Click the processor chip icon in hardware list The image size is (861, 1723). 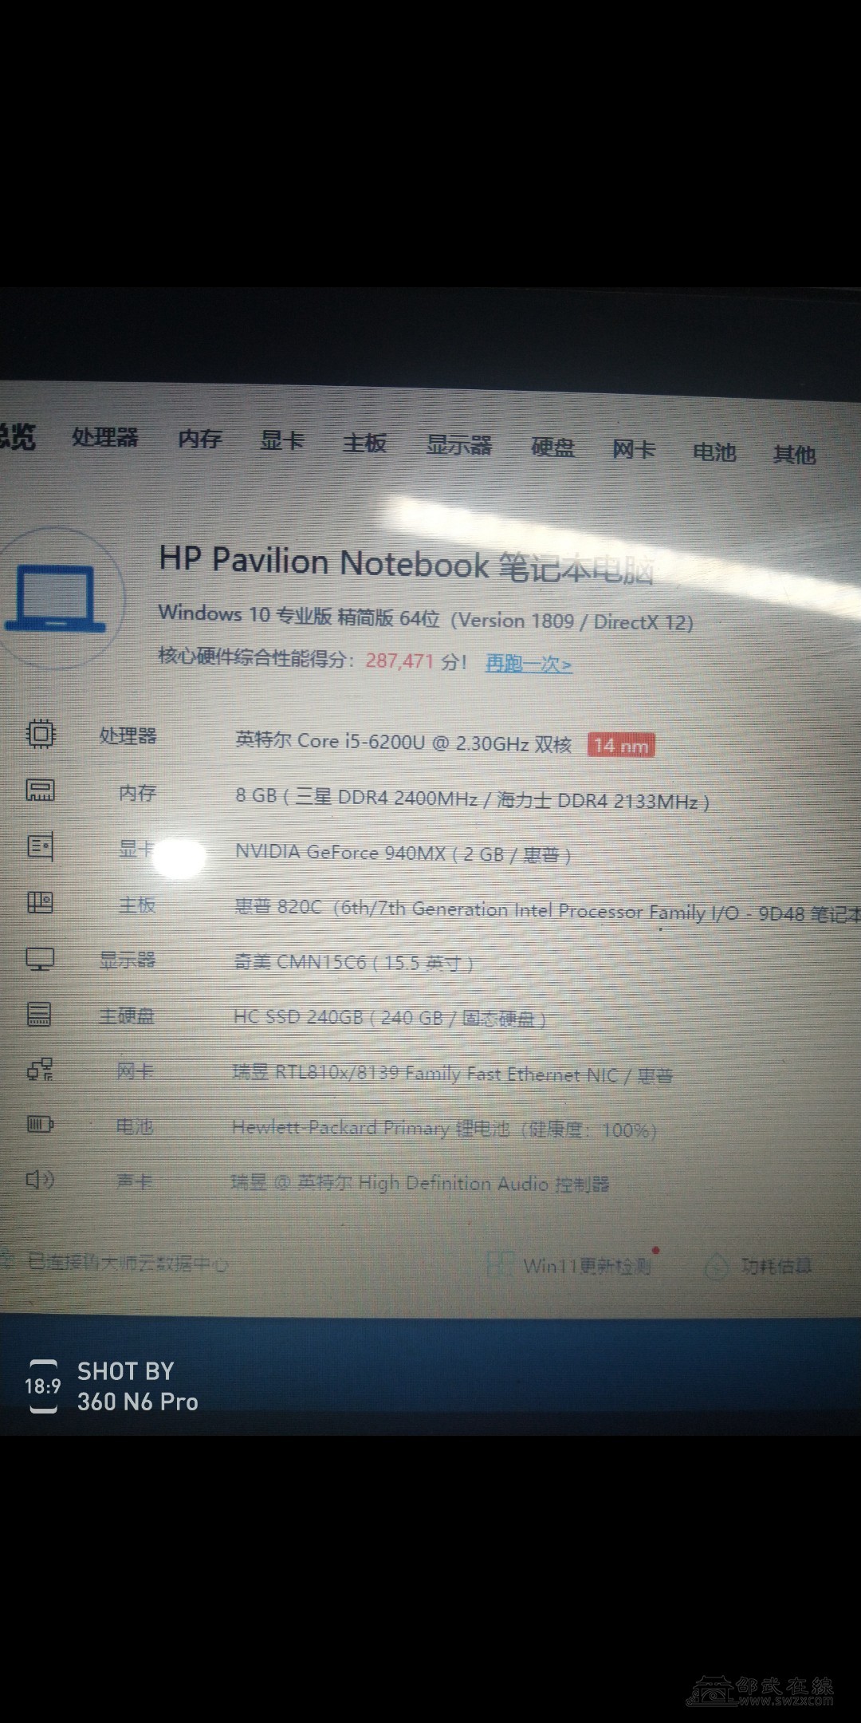pyautogui.click(x=41, y=733)
